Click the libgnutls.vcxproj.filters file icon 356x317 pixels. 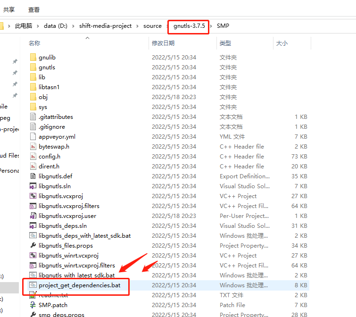click(x=33, y=206)
